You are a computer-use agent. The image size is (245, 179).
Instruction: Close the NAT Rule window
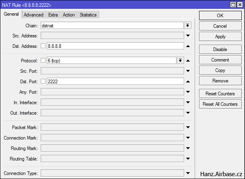coord(240,5)
